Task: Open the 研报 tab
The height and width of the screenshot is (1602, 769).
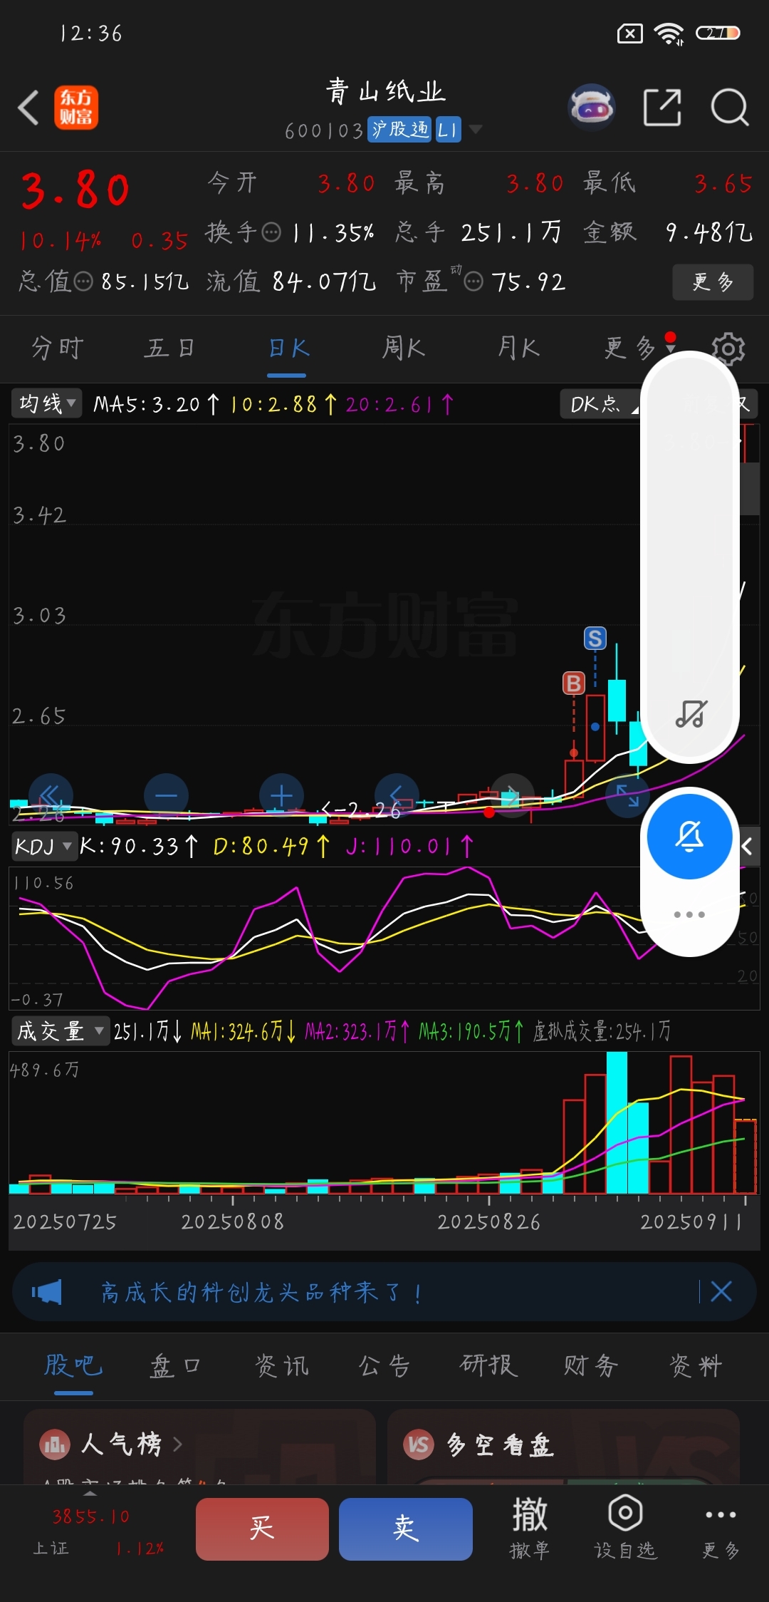Action: pos(488,1365)
